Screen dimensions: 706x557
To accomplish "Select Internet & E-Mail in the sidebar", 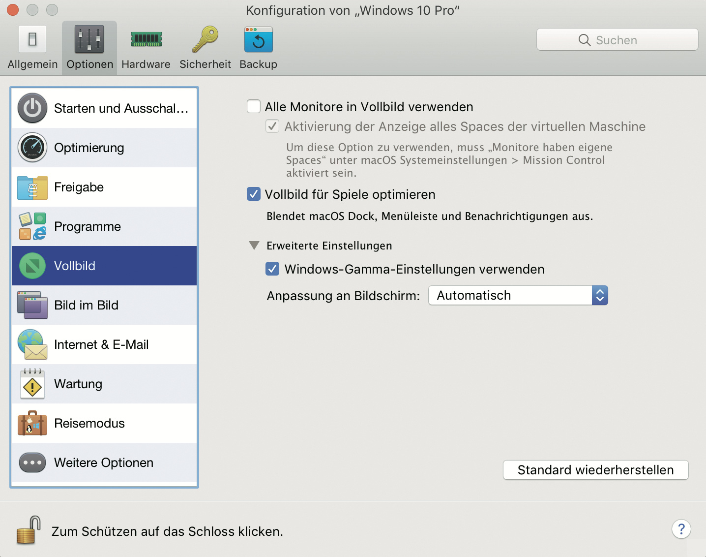I will pyautogui.click(x=104, y=344).
